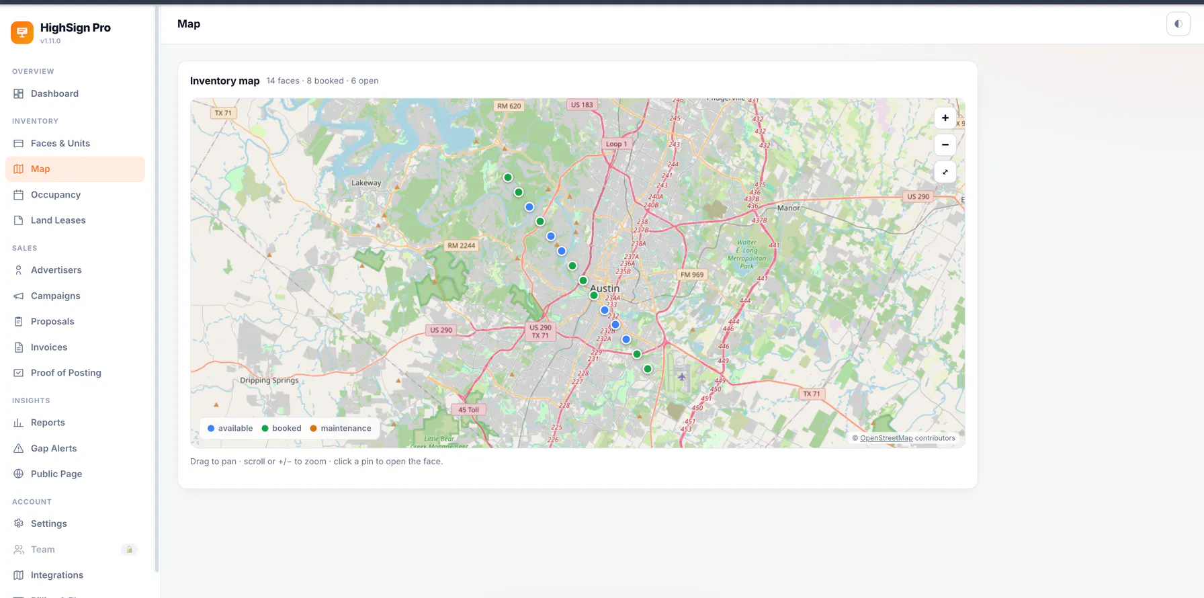
Task: Click the lock badge beside Team
Action: click(x=129, y=550)
